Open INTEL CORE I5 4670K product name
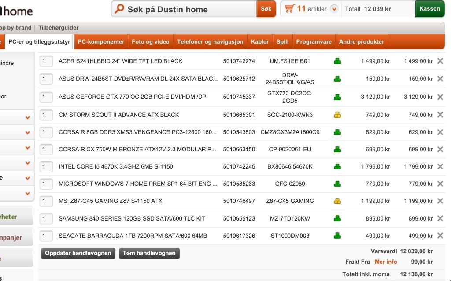 click(x=116, y=167)
